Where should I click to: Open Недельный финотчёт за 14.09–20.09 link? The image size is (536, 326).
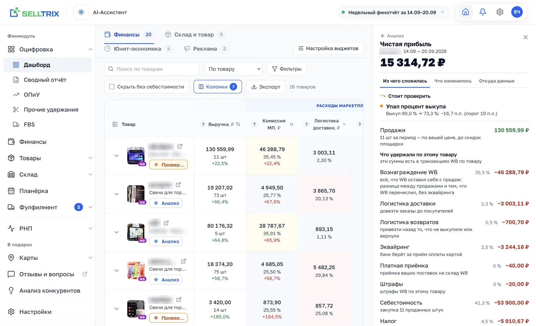(x=393, y=12)
